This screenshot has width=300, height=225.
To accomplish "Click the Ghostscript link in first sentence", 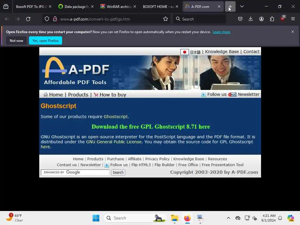I will click(x=115, y=117).
